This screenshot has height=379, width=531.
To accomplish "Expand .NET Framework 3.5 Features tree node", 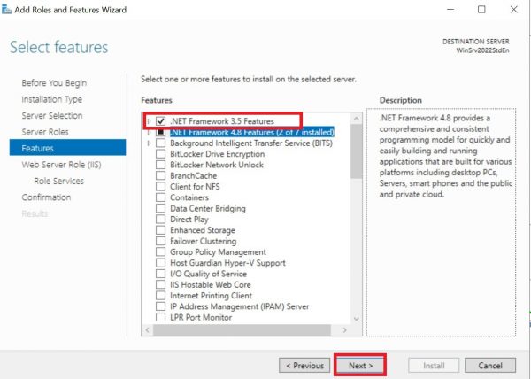I will [x=149, y=121].
